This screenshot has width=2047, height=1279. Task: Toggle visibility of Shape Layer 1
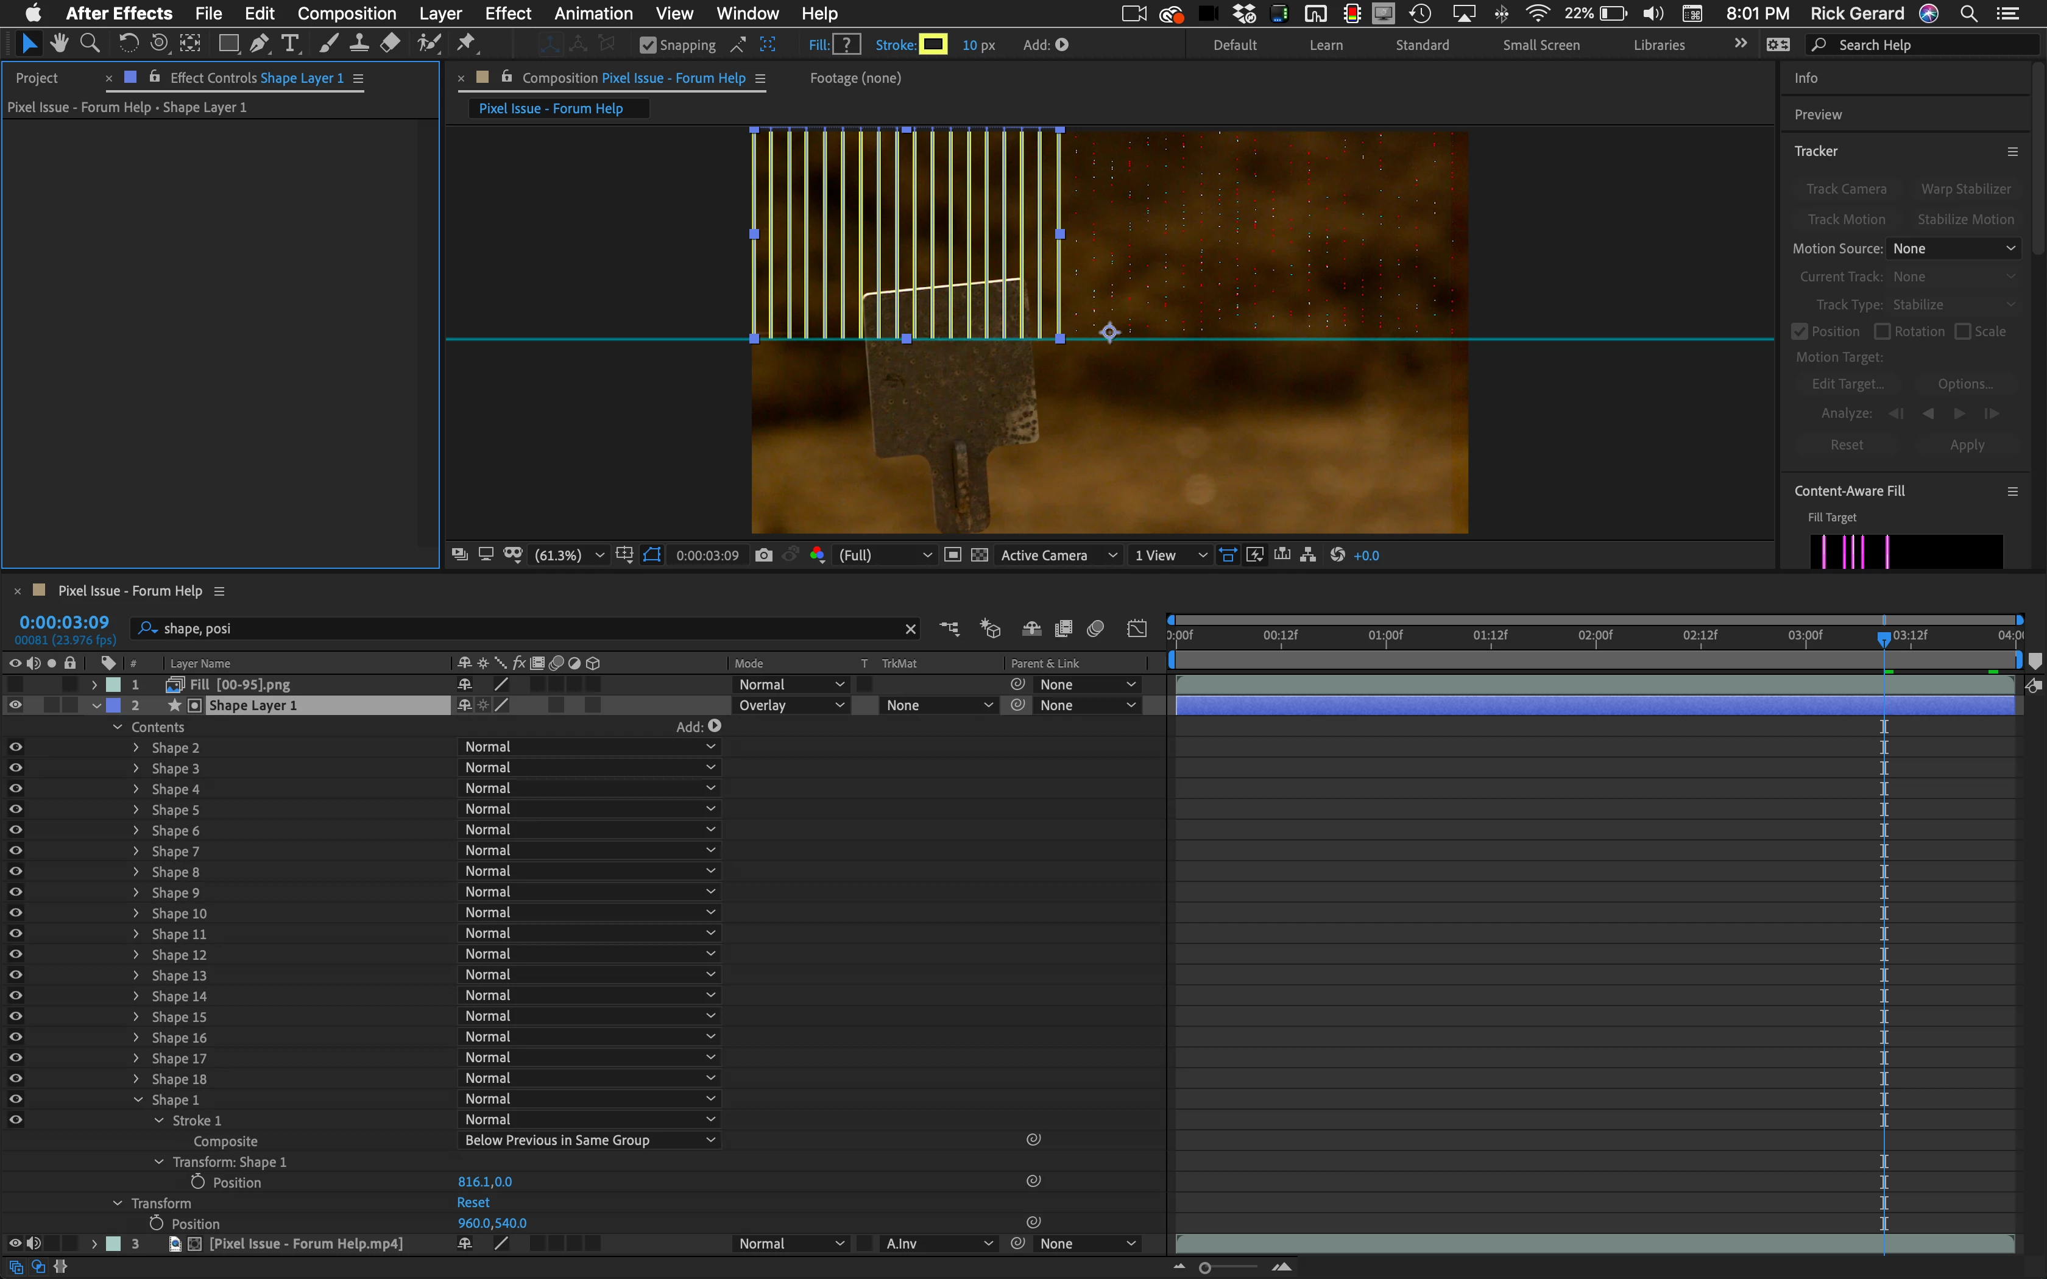pyautogui.click(x=15, y=705)
